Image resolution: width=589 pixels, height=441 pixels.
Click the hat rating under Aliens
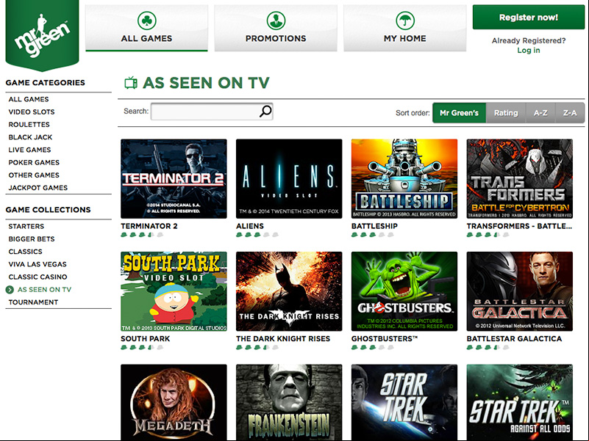[257, 235]
